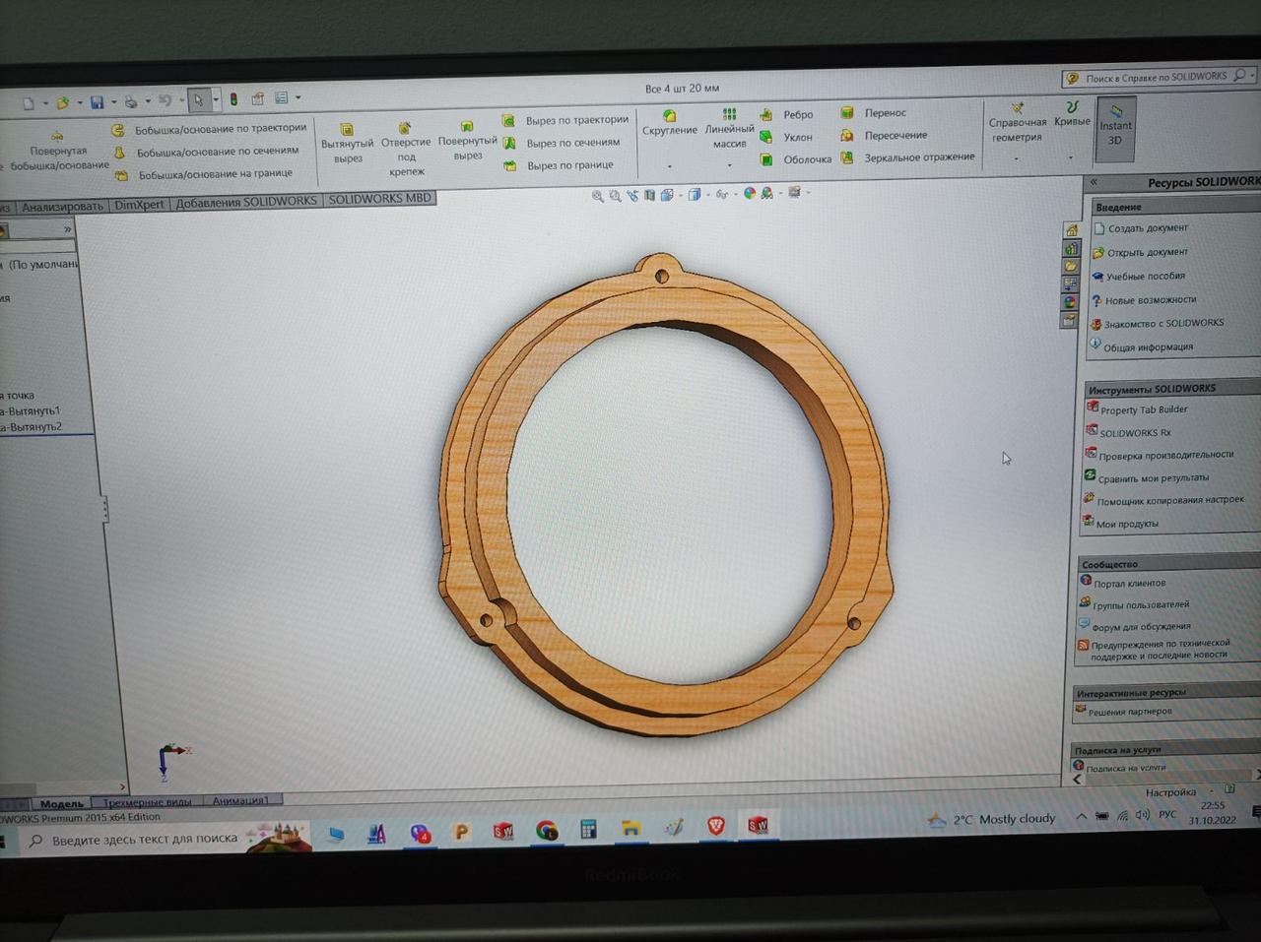The width and height of the screenshot is (1261, 942).
Task: Choose the Повернутый вырез tool
Action: (x=467, y=140)
